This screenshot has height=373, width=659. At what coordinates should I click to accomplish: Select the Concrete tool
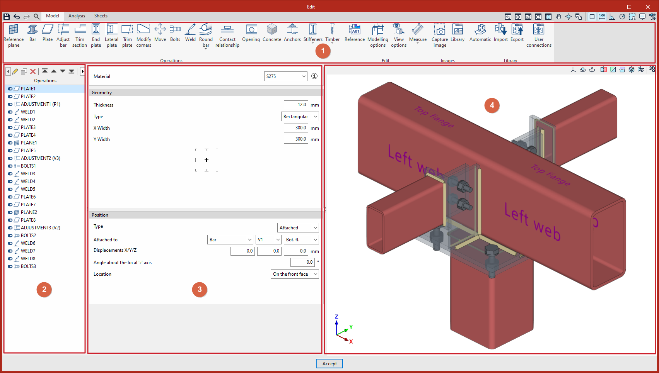(x=272, y=33)
